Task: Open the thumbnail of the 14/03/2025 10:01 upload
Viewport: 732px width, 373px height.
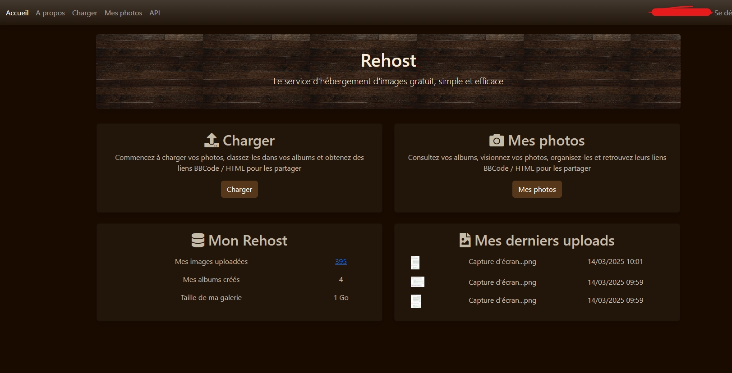Action: [x=415, y=263]
